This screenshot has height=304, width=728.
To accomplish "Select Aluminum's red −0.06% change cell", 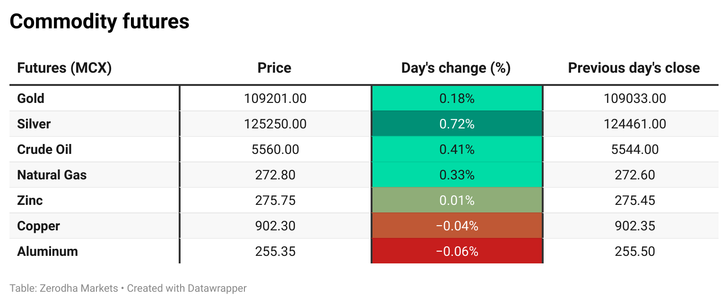I will pyautogui.click(x=457, y=252).
